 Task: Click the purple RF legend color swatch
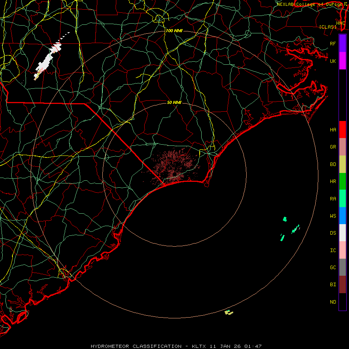pyautogui.click(x=342, y=43)
